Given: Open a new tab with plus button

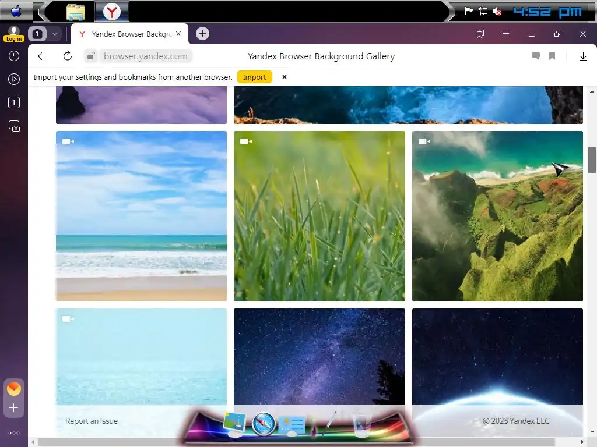Looking at the screenshot, I should tap(202, 34).
